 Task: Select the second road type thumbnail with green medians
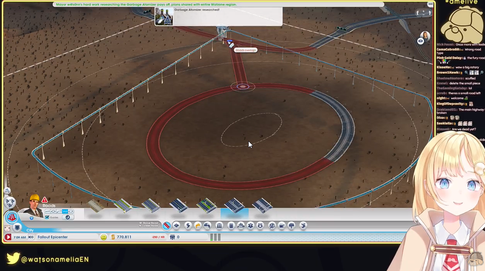click(122, 206)
